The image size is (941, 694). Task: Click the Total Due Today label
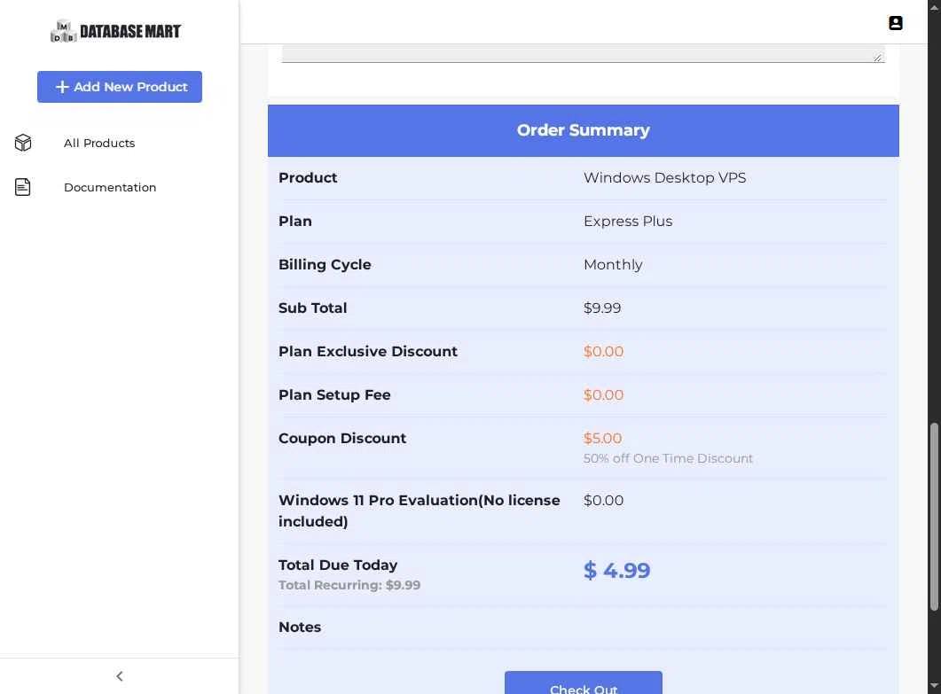(x=338, y=565)
